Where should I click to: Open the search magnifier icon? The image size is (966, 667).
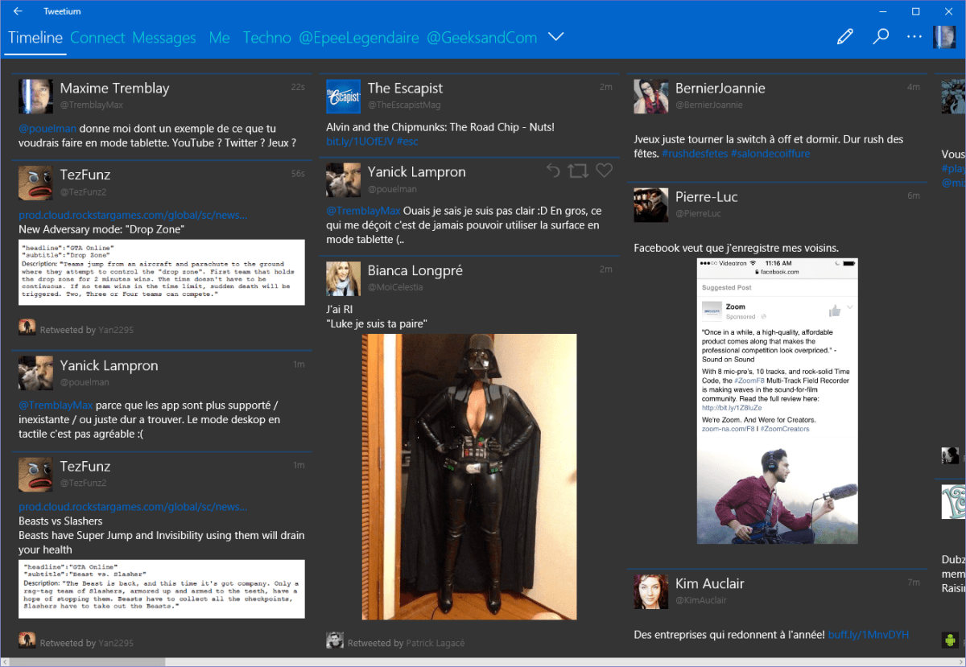click(881, 37)
